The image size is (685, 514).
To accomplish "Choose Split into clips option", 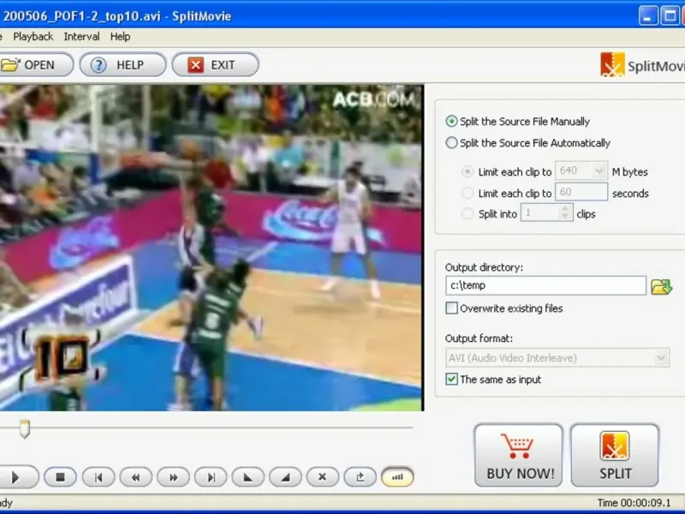I will (468, 213).
